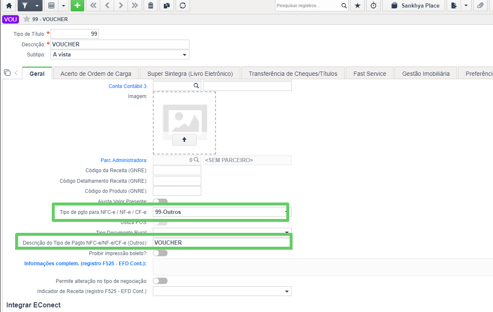Expand the filter options arrow

(x=37, y=5)
